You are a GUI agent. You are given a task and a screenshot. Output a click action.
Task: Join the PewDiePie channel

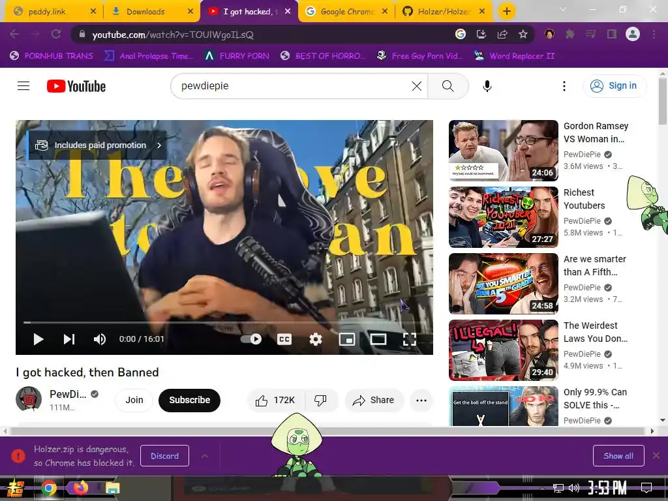134,400
